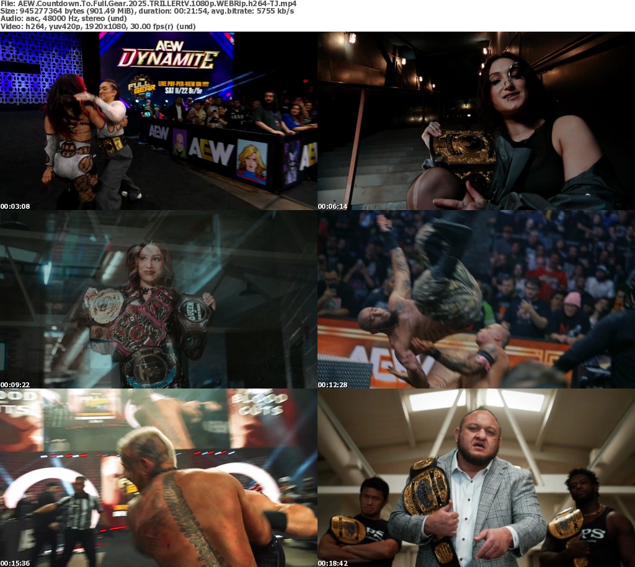
Task: Click the file name line in header
Action: tap(148, 4)
